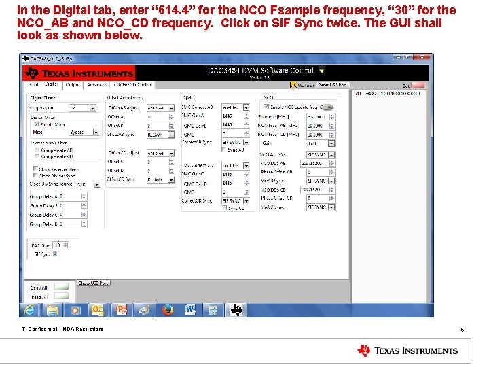The width and height of the screenshot is (489, 367).
Task: Open the NCO Gain dropdown
Action: pyautogui.click(x=331, y=143)
